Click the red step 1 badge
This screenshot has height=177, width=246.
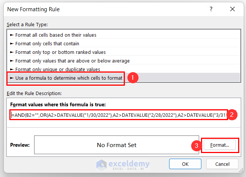[133, 78]
